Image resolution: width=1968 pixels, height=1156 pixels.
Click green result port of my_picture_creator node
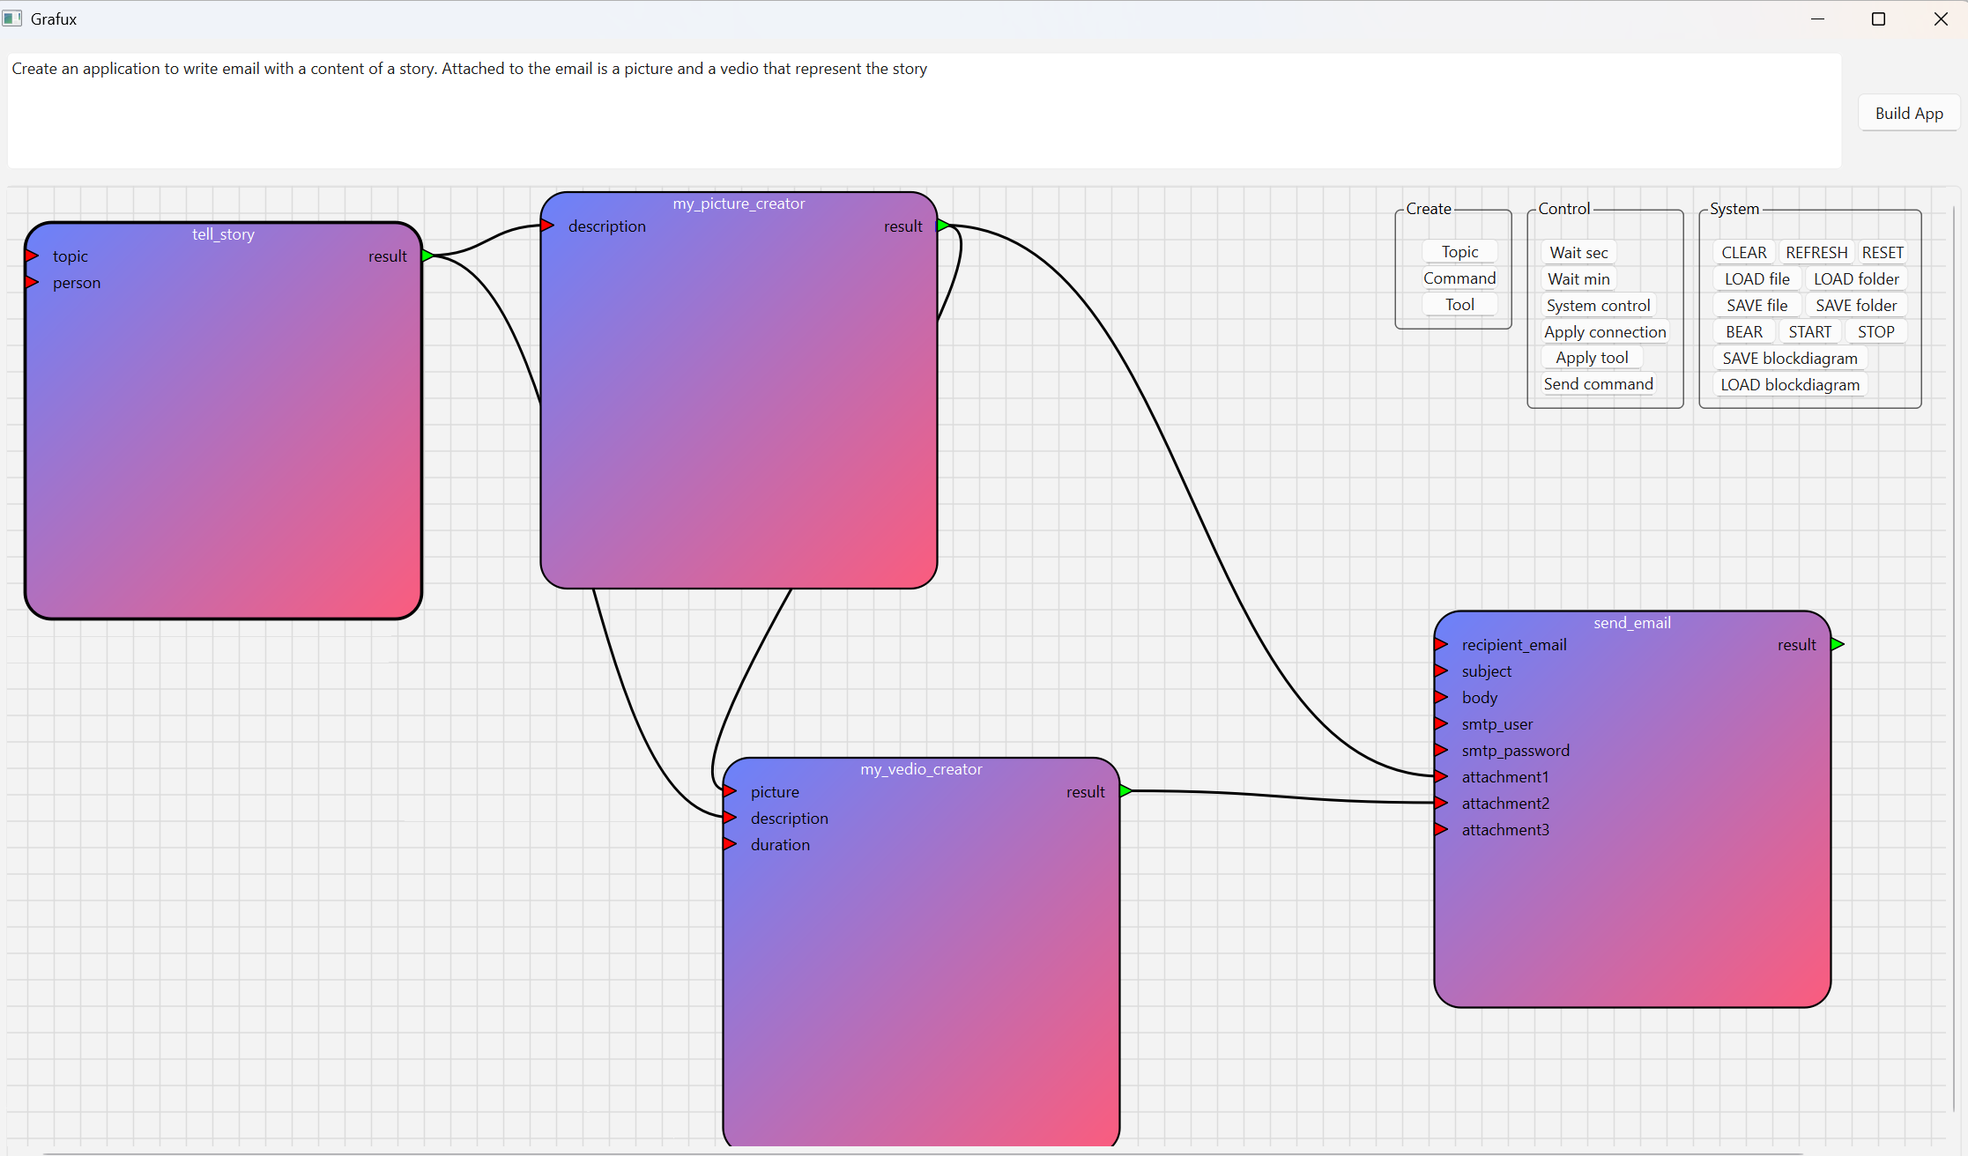943,226
